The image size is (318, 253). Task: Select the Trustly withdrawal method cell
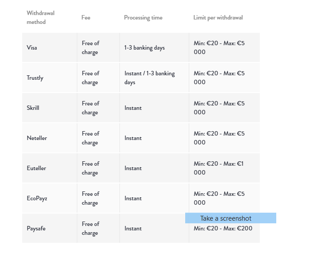point(50,78)
